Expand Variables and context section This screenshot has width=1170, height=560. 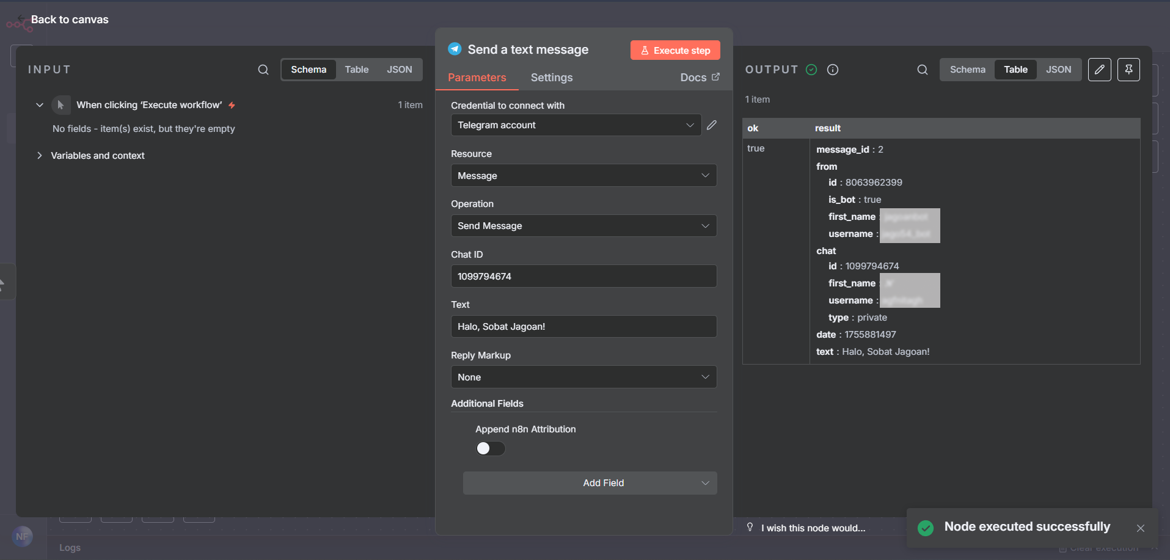[x=40, y=156]
